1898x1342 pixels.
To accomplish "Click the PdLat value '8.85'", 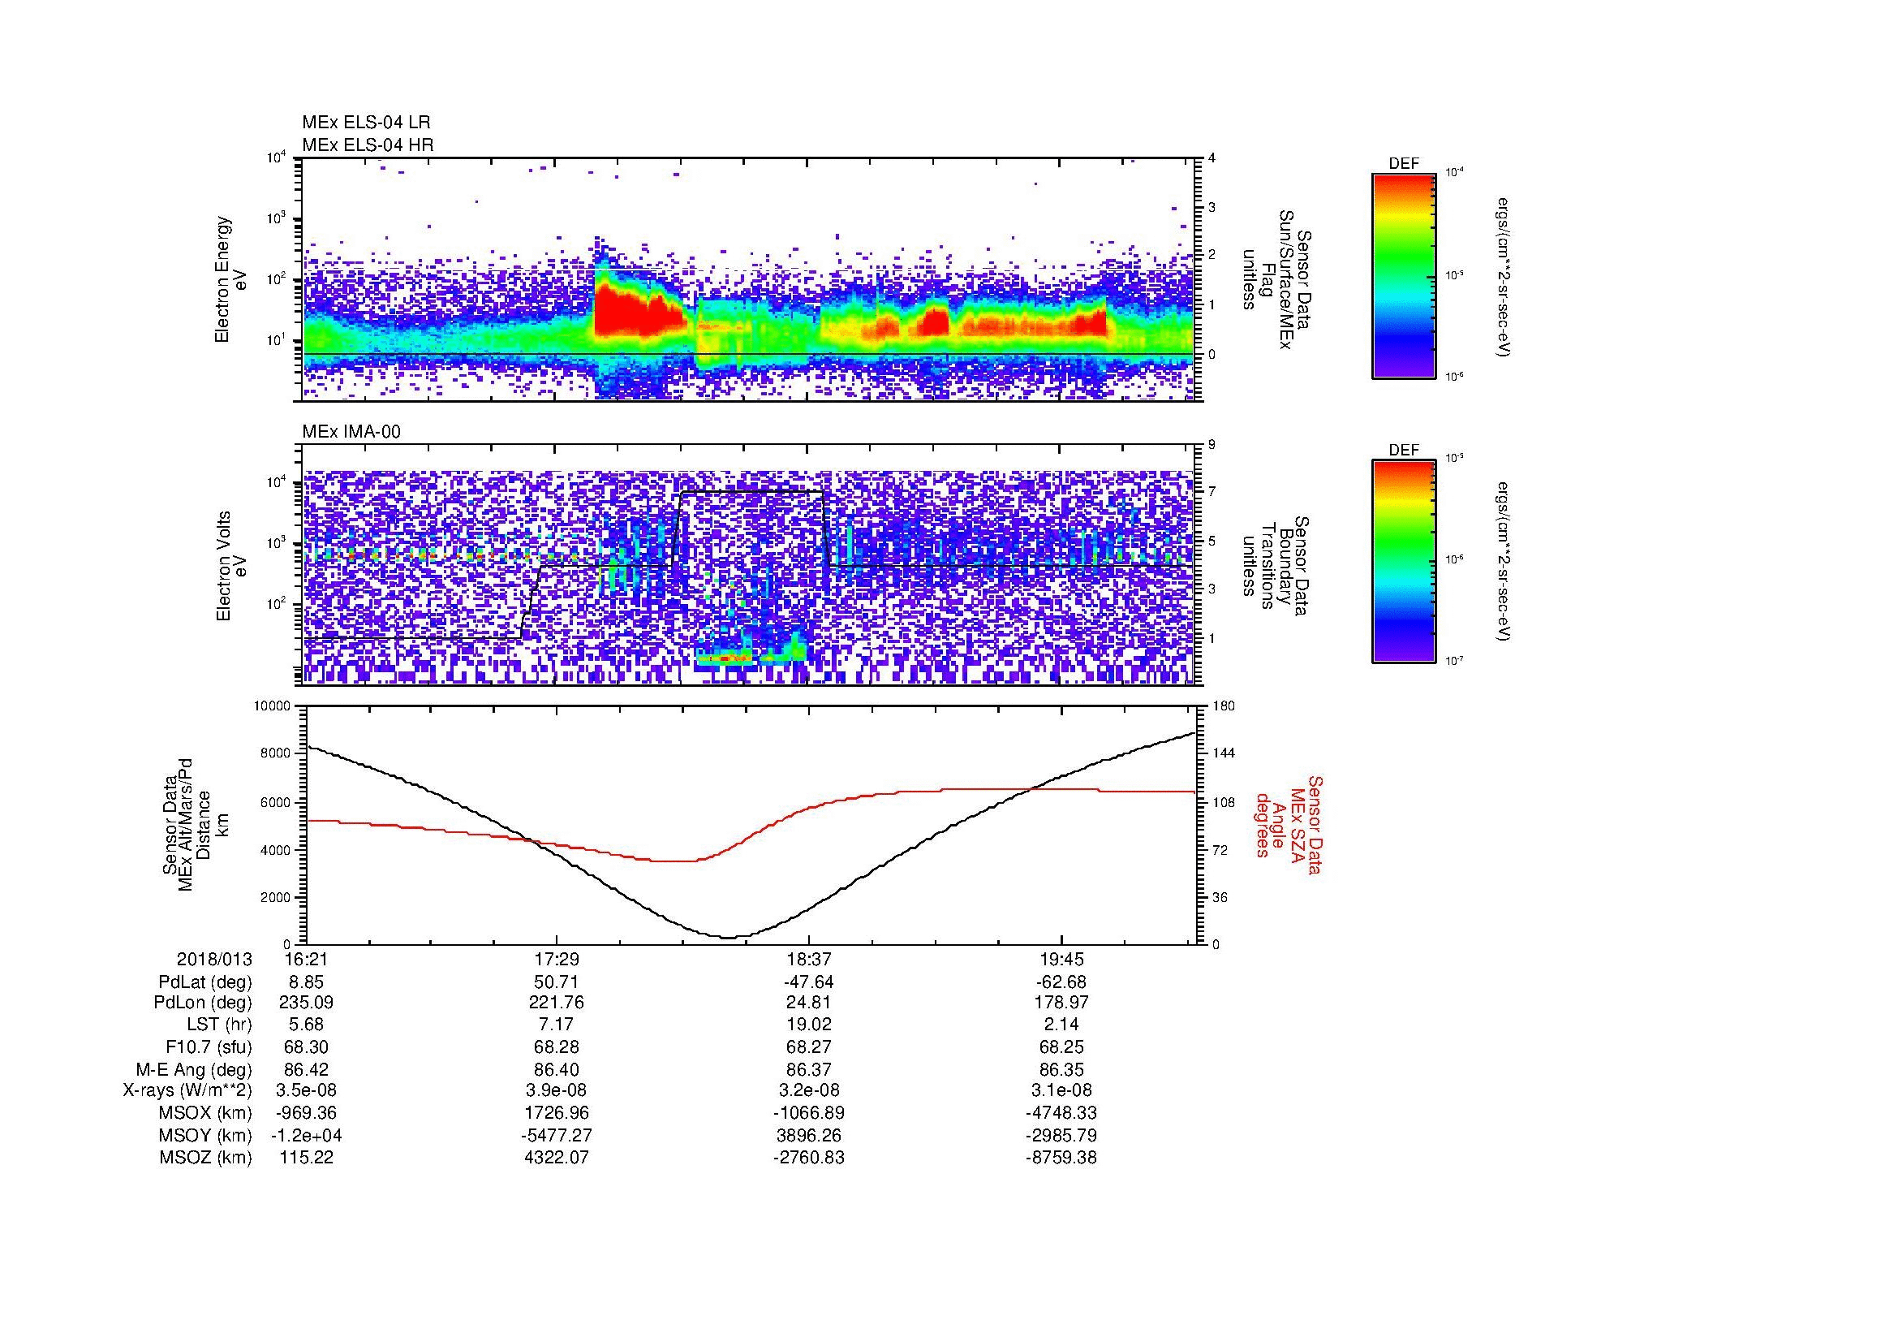I will [x=305, y=982].
